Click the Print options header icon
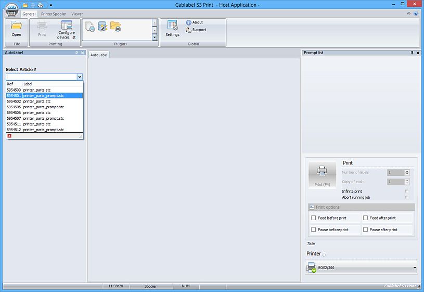This screenshot has height=292, width=424. pyautogui.click(x=312, y=207)
